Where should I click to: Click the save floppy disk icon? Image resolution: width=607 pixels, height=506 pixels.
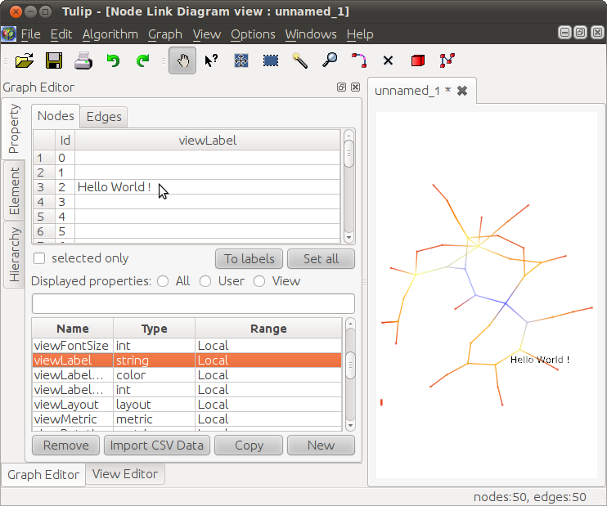[54, 60]
